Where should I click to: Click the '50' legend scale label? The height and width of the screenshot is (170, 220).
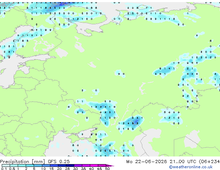(107, 169)
